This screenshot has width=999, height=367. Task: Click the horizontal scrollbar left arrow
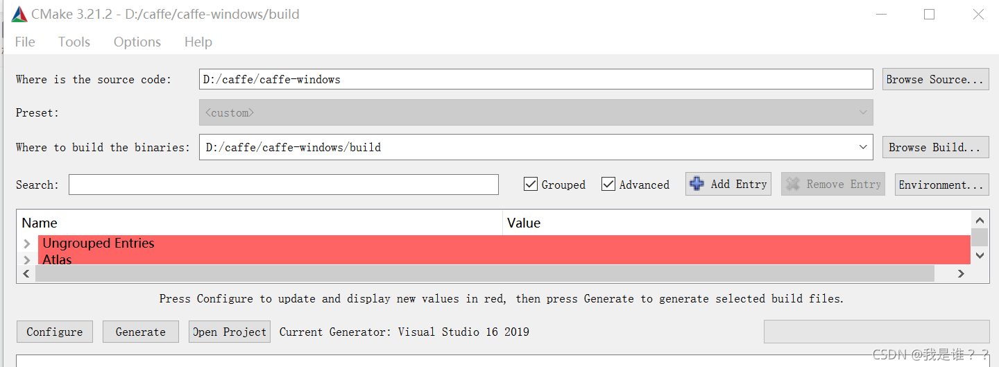pos(26,274)
